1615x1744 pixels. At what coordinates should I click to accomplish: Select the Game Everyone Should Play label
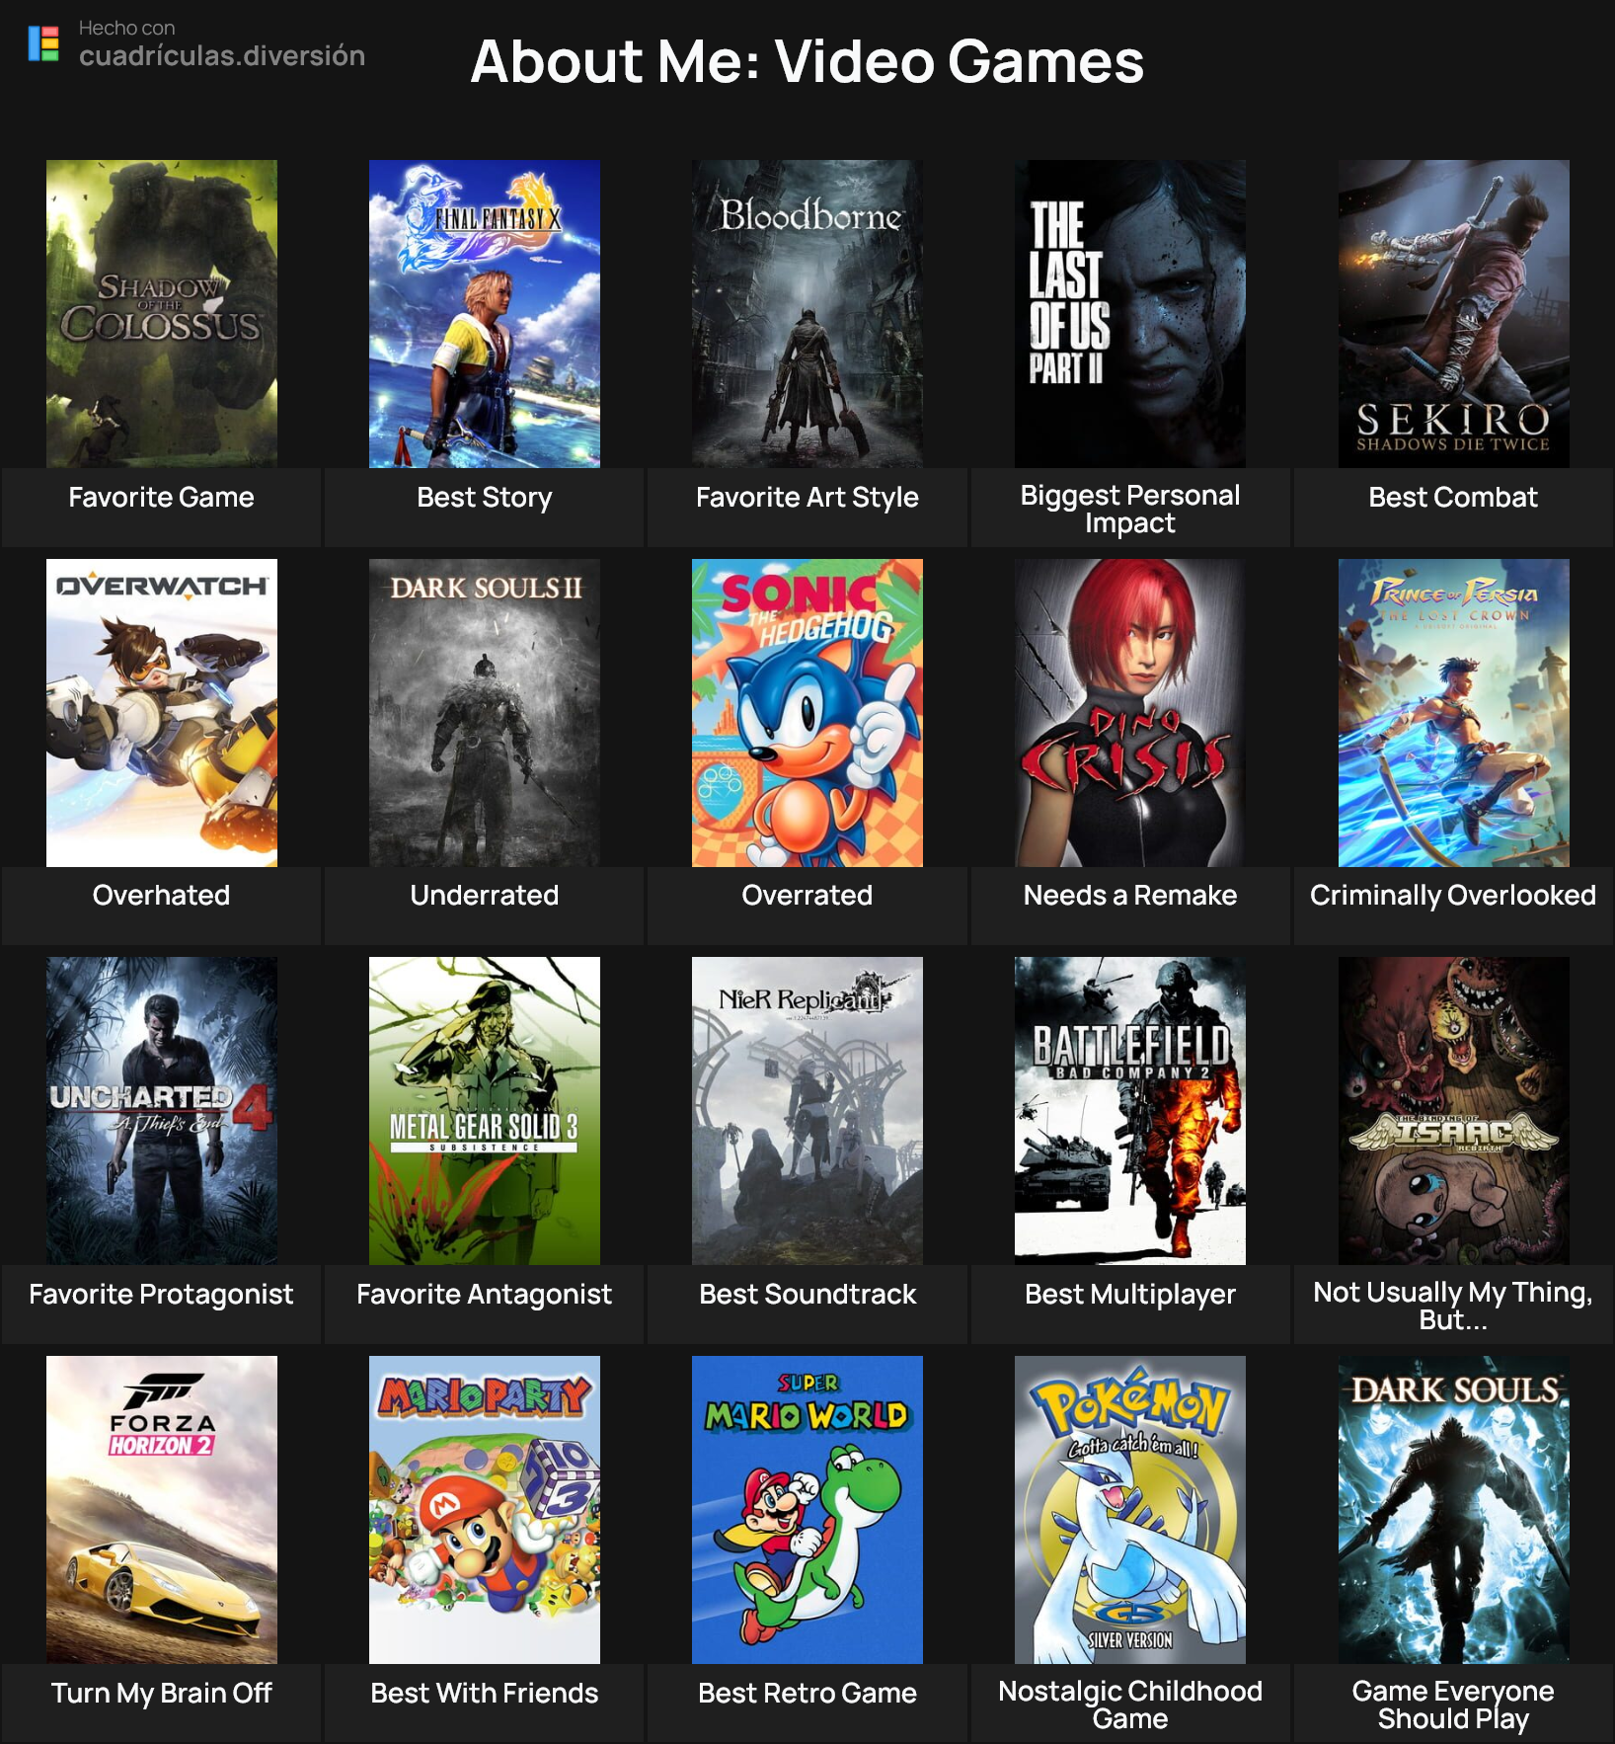[1454, 1704]
